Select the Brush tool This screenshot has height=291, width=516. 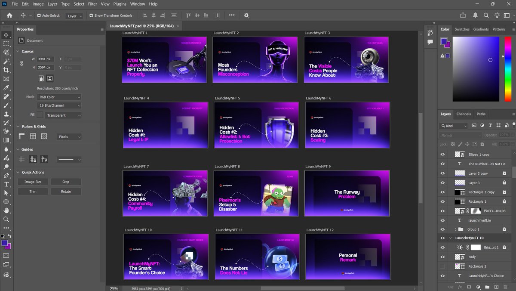click(x=6, y=105)
